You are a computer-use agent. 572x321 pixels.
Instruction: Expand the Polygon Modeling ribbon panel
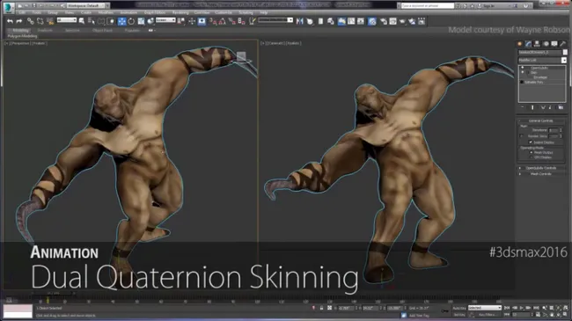(22, 36)
